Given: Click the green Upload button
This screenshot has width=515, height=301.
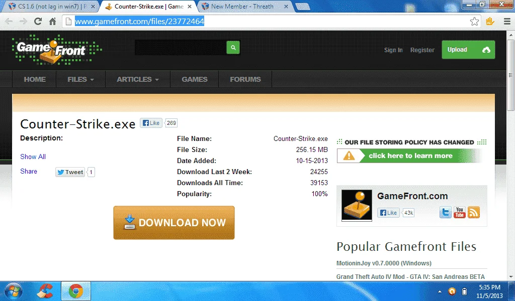Looking at the screenshot, I should [x=468, y=50].
